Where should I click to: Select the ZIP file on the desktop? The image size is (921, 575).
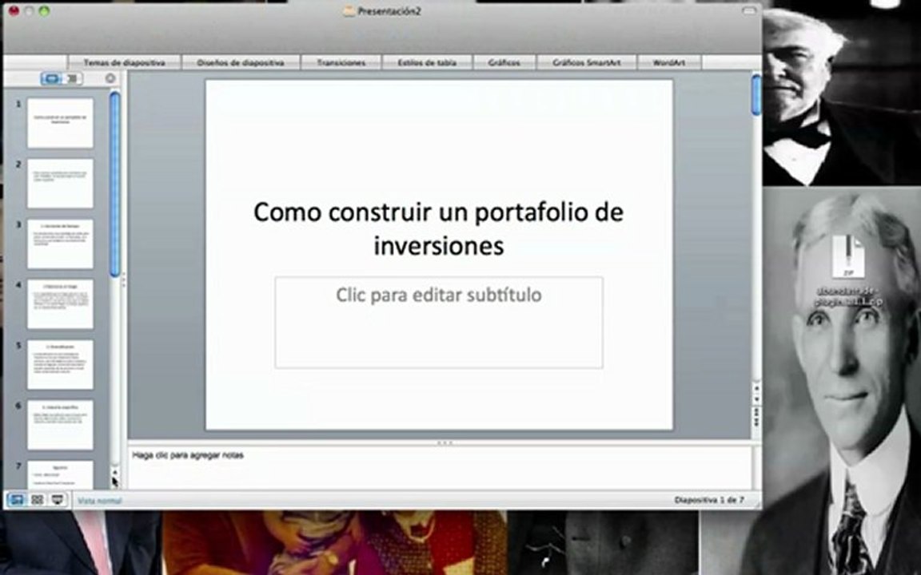(x=848, y=257)
